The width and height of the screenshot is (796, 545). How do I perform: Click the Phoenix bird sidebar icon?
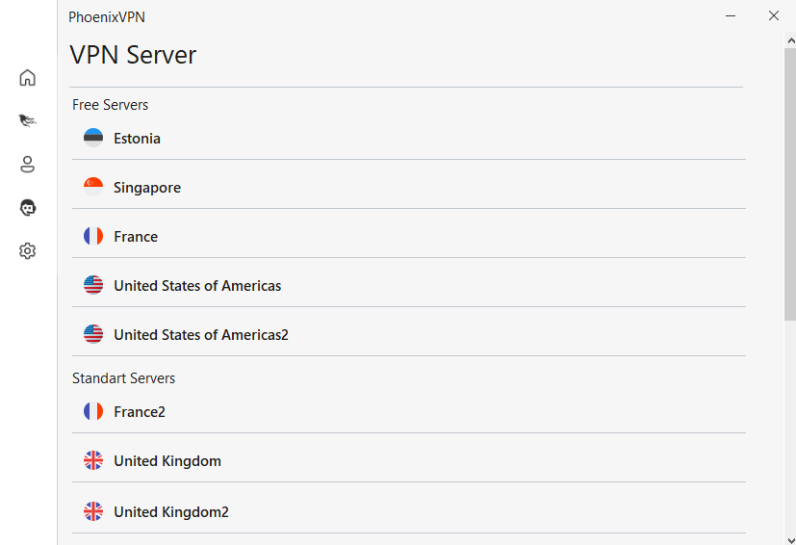point(27,120)
